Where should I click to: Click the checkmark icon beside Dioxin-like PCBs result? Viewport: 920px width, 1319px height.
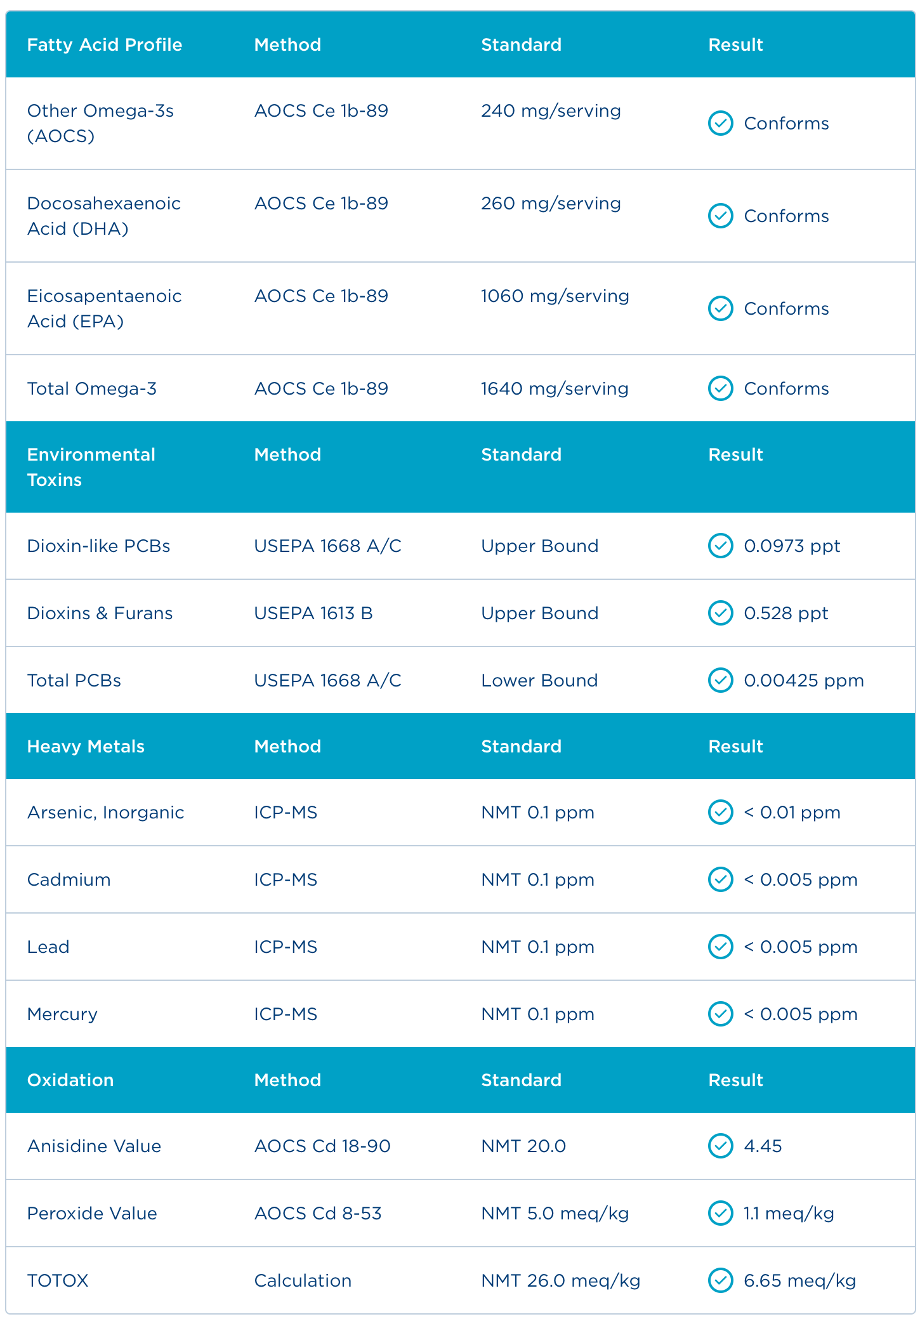720,546
